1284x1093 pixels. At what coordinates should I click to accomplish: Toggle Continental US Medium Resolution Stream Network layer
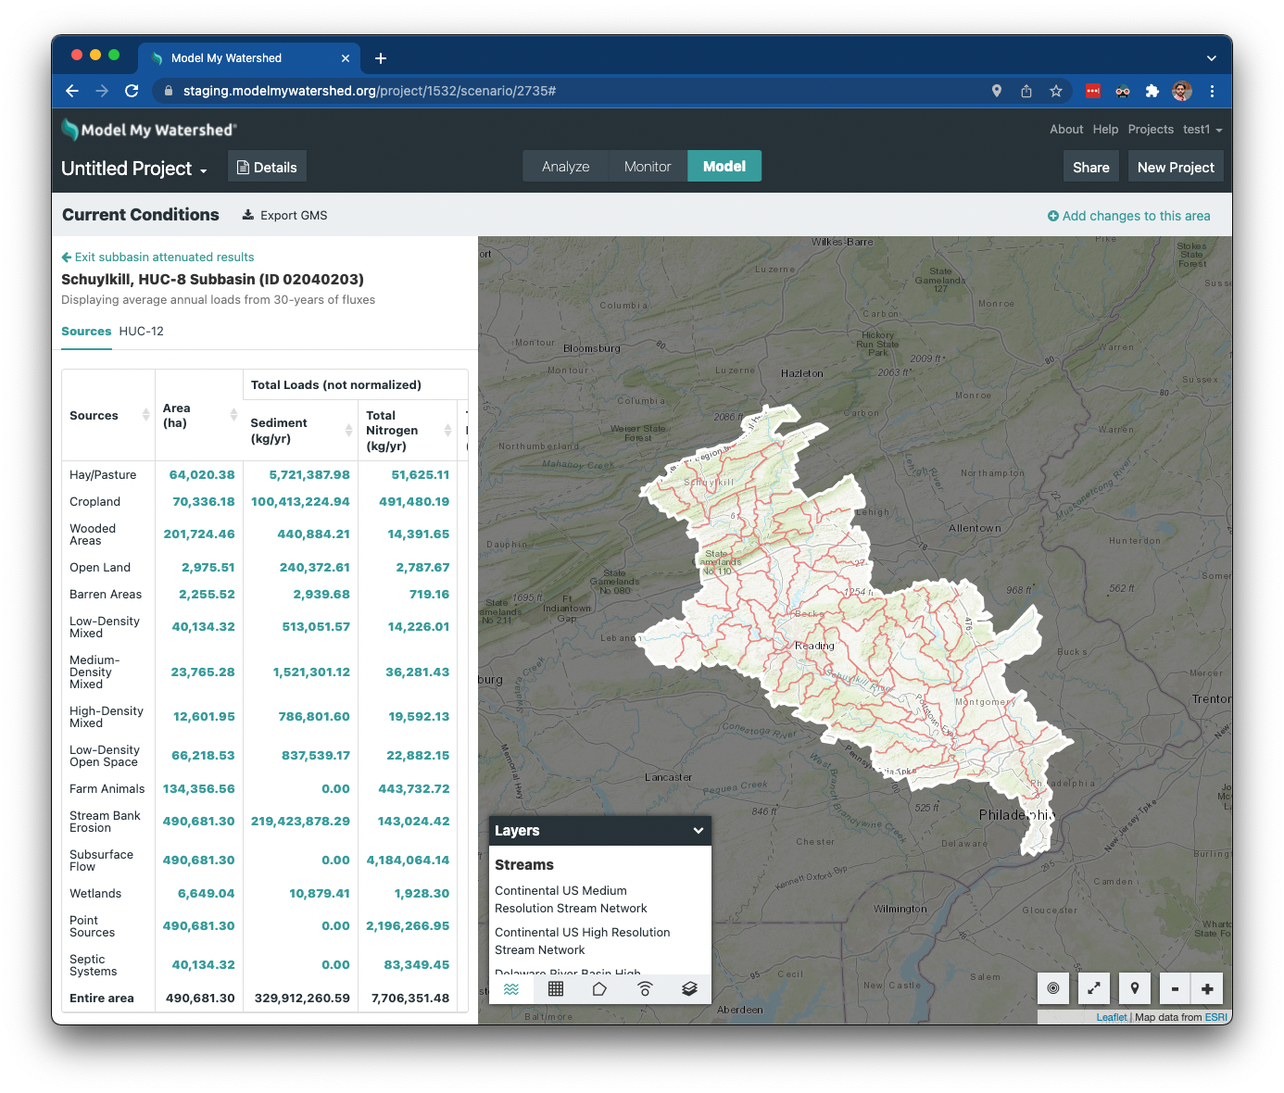(x=571, y=899)
